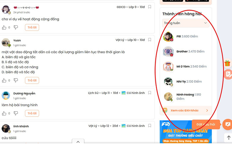
Task: Like Dương Nguyễn's history post
Action: pos(4,114)
